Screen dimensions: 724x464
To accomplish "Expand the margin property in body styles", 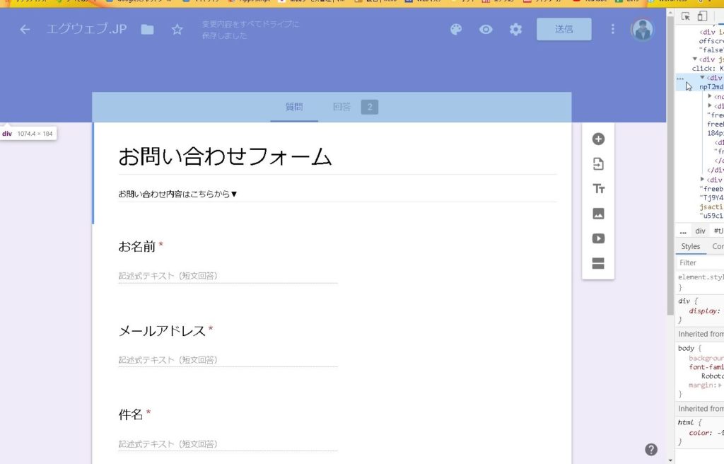I will [720, 385].
